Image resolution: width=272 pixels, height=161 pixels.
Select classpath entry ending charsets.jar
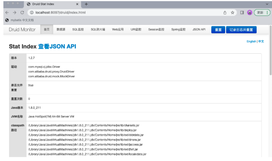click(x=84, y=125)
